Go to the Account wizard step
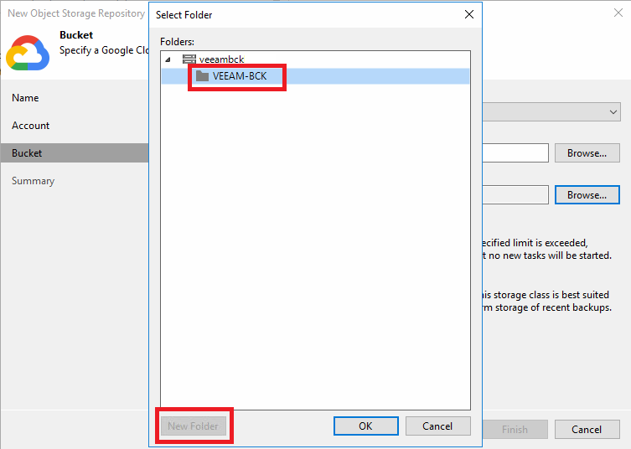Screen dimensions: 631x449 point(30,126)
